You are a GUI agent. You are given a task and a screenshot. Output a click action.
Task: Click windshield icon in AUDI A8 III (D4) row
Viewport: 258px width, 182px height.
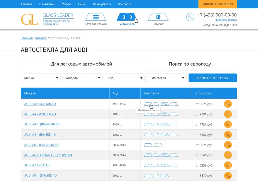tap(148, 176)
